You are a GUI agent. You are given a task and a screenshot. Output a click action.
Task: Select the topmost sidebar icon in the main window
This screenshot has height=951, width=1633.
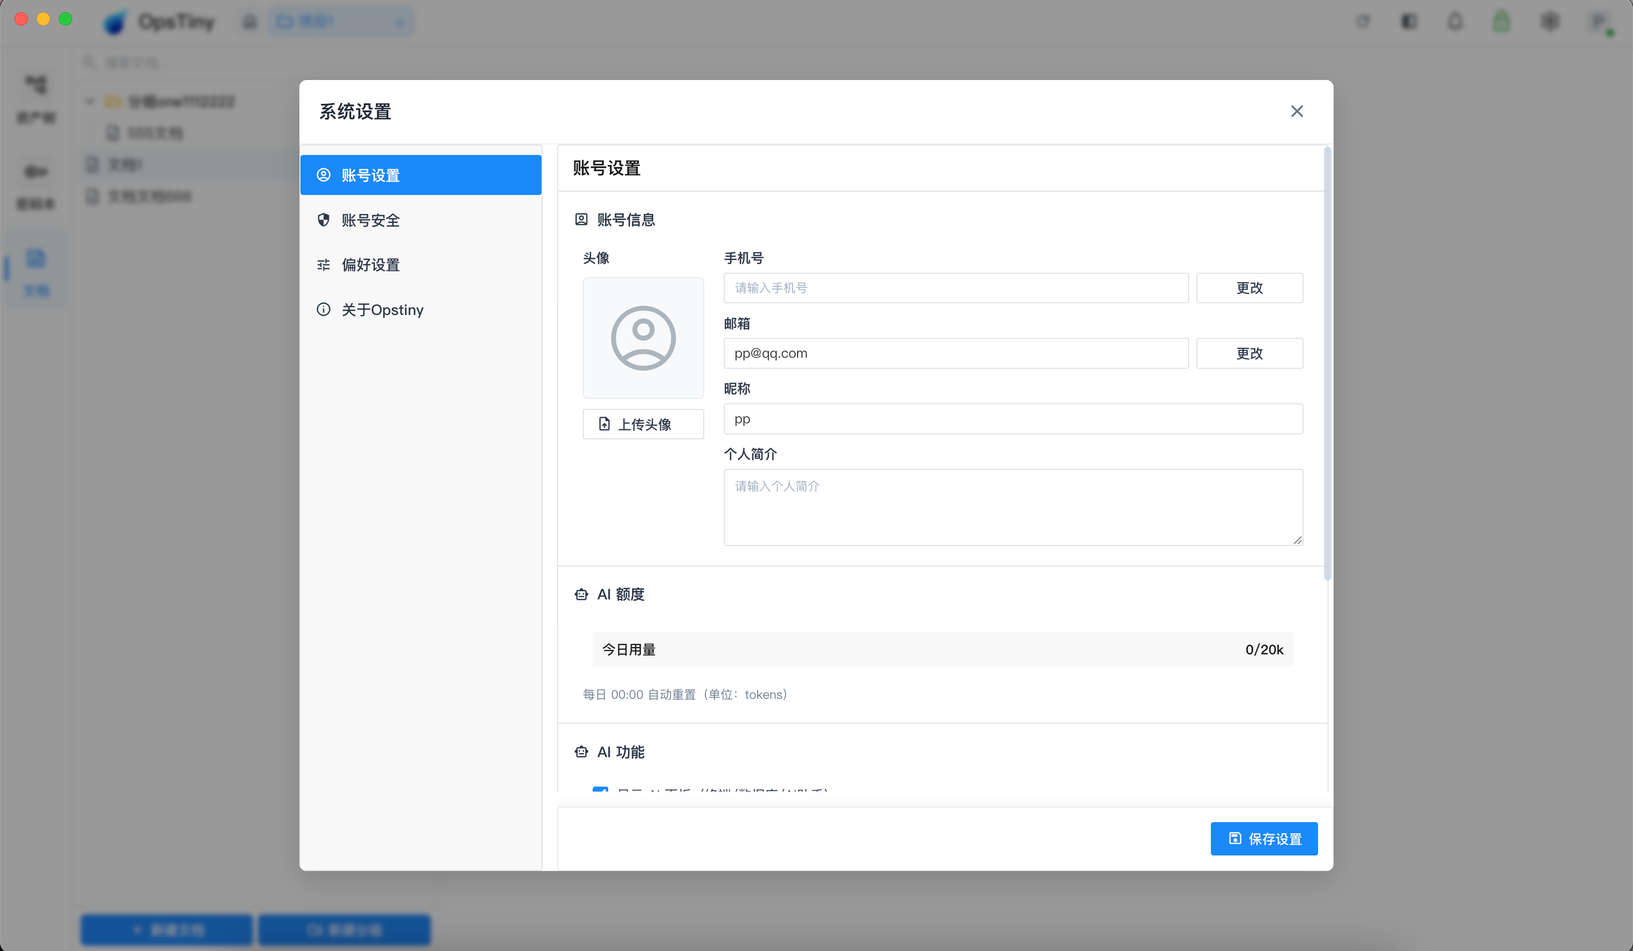(36, 98)
